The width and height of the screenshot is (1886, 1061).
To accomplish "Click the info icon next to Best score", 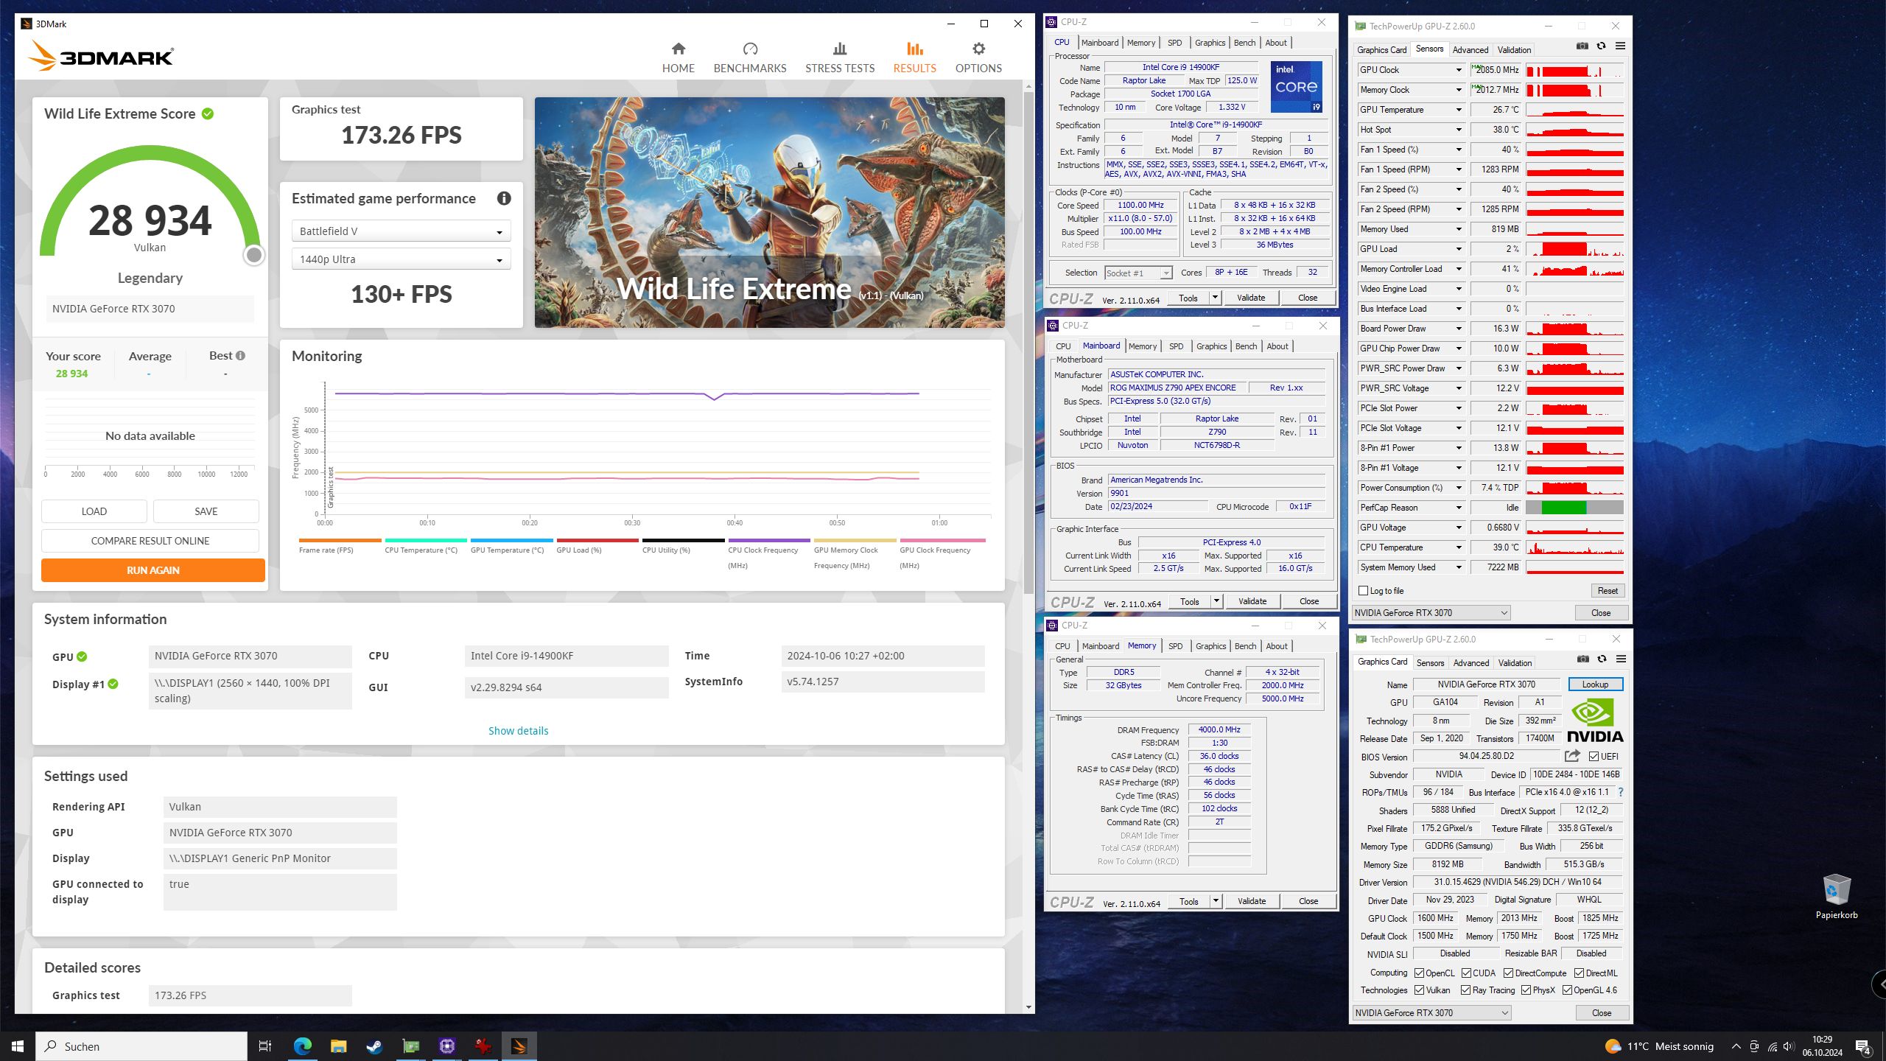I will 240,355.
